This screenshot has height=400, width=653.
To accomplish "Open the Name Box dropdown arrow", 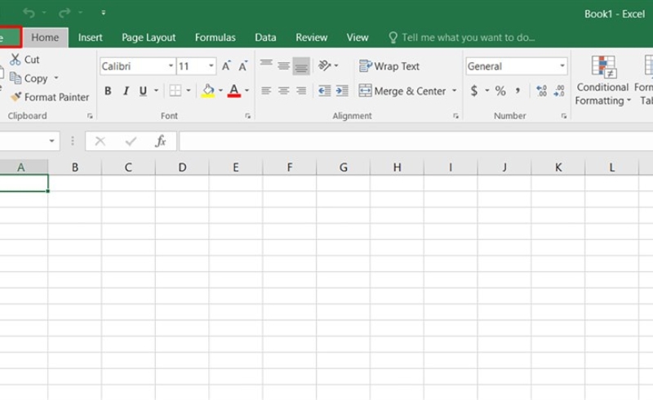I will click(51, 141).
